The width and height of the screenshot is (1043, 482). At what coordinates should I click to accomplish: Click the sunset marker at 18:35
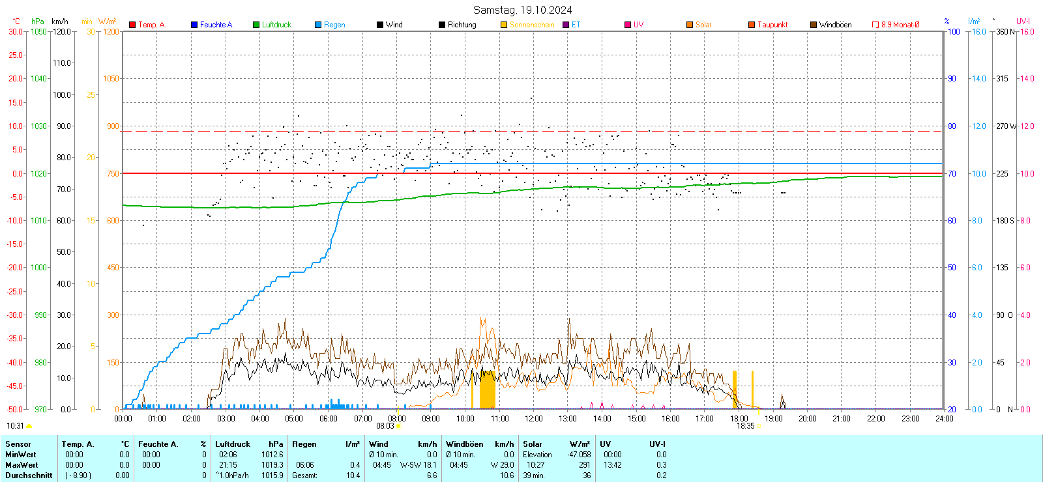pyautogui.click(x=759, y=426)
